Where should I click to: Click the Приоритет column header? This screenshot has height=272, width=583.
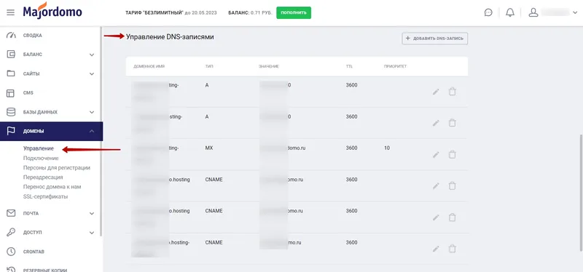pyautogui.click(x=395, y=66)
